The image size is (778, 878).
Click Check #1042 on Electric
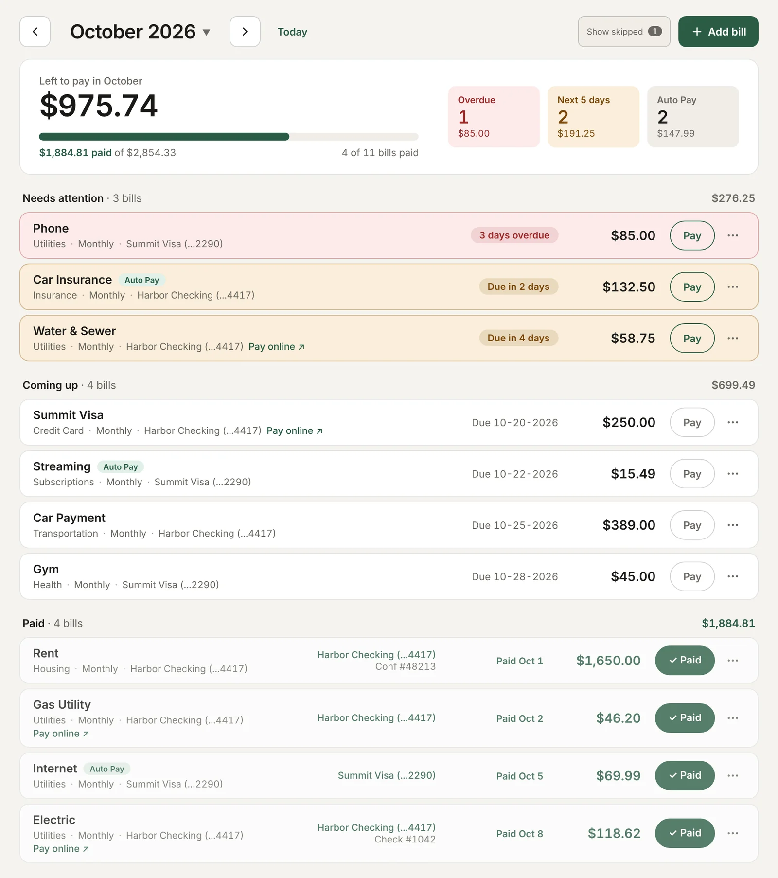(405, 839)
